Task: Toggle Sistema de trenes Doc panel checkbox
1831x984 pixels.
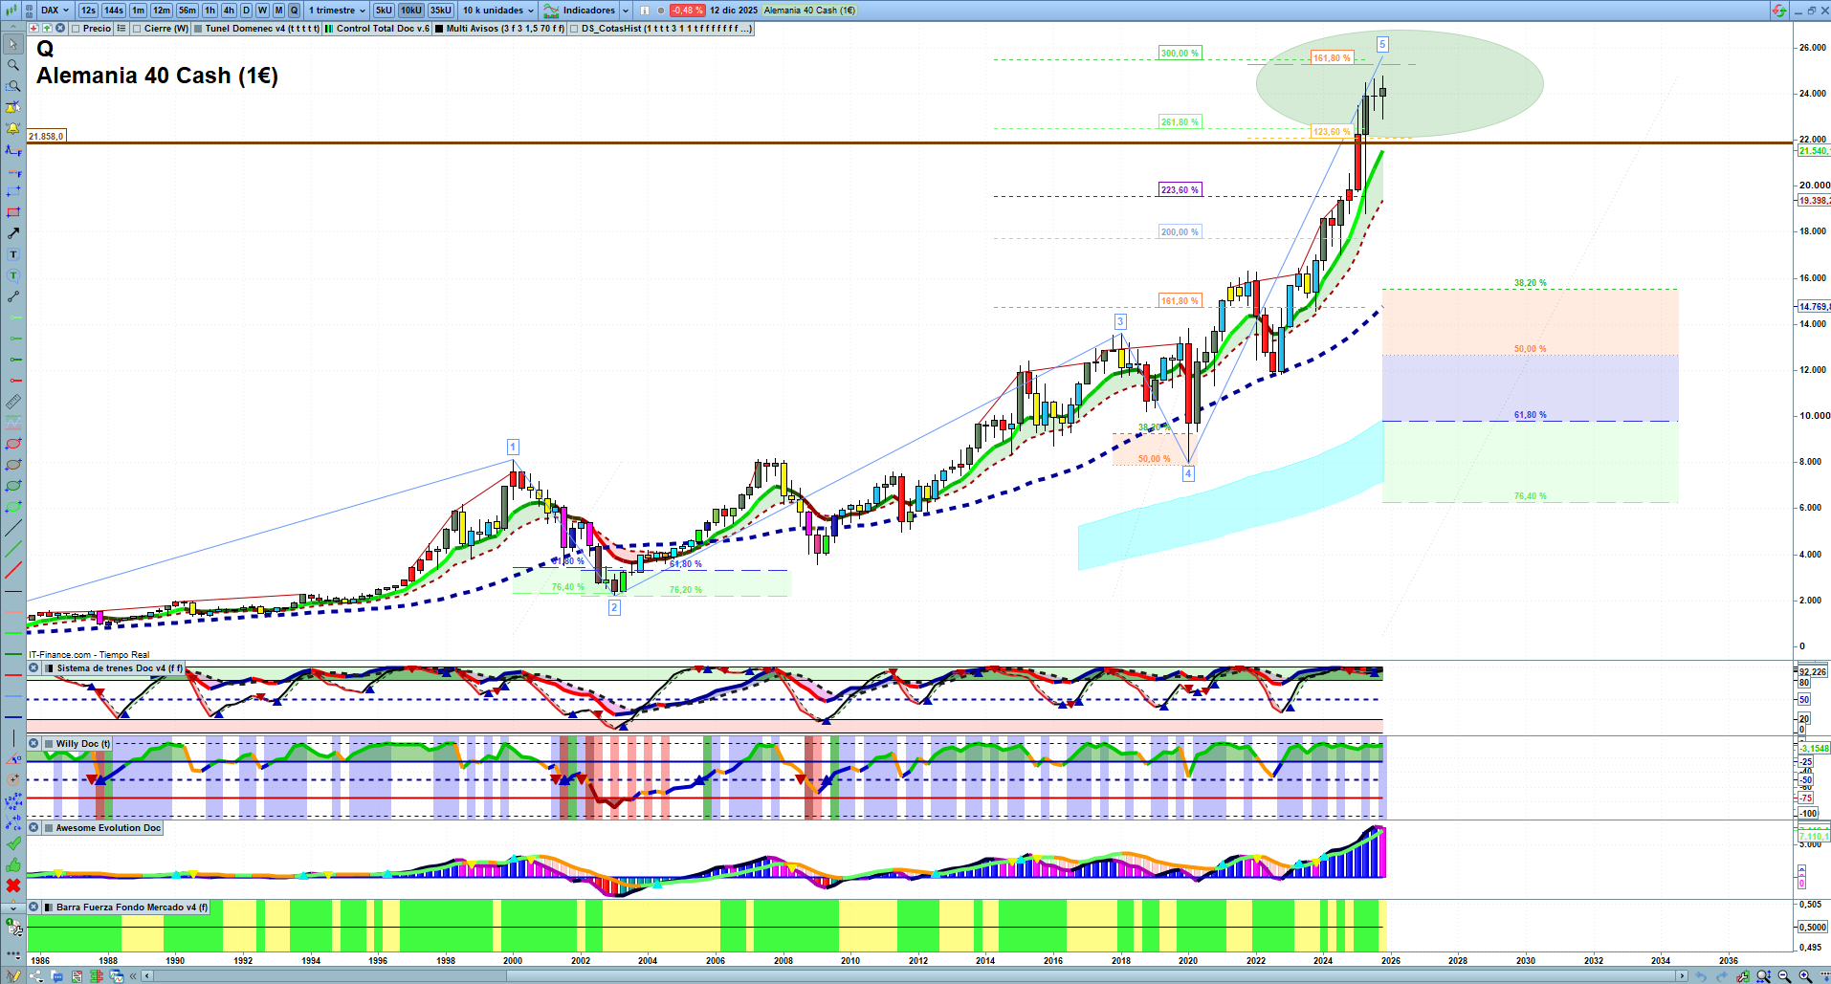Action: pyautogui.click(x=49, y=668)
